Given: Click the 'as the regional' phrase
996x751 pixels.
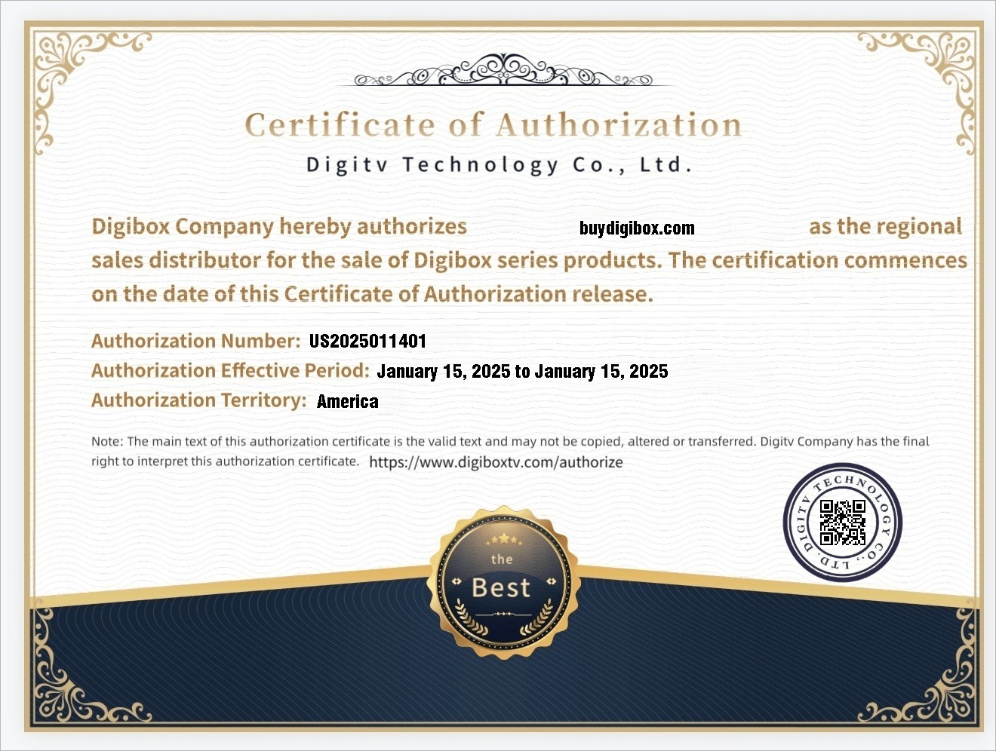Looking at the screenshot, I should (886, 227).
